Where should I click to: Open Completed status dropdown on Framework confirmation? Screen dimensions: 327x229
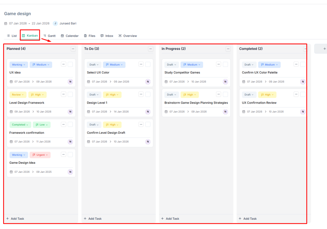(x=20, y=125)
